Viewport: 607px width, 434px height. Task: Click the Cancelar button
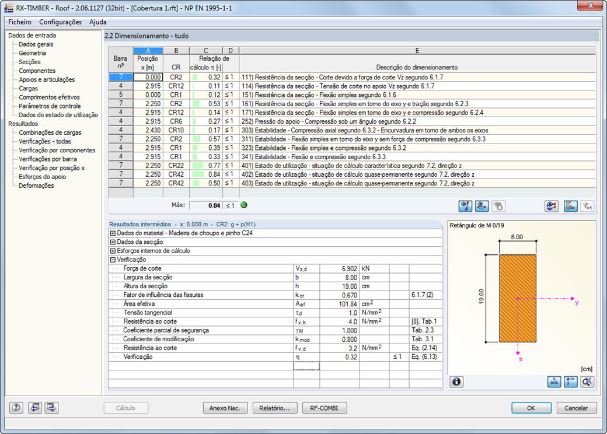click(x=576, y=408)
